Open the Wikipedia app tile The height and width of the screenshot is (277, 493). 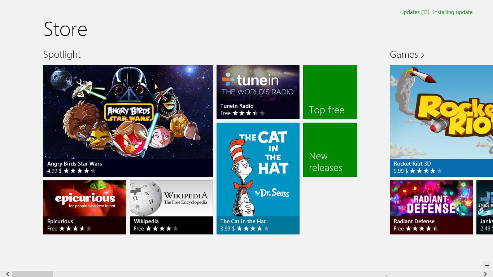click(171, 207)
